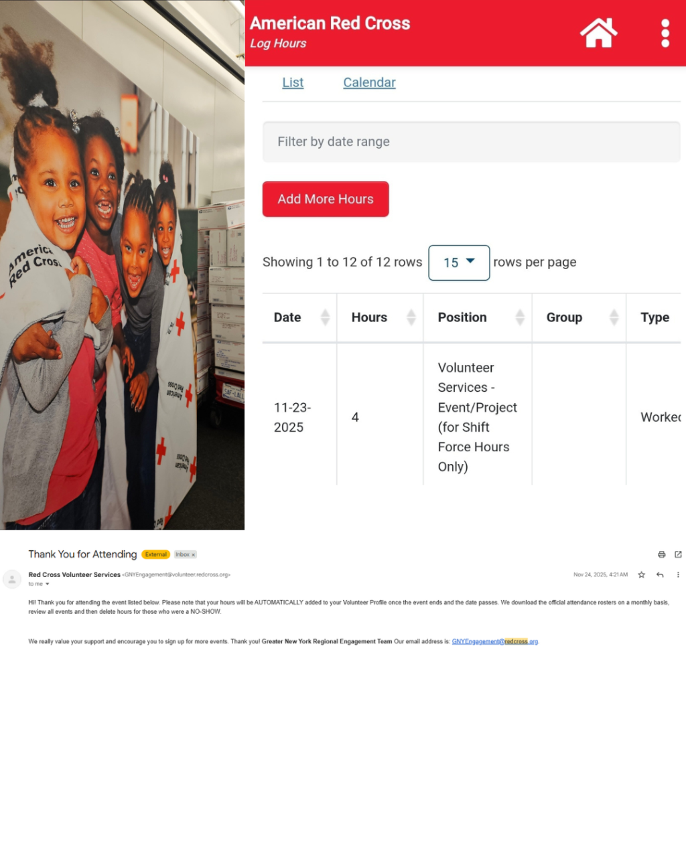Click the sender avatar icon
The image size is (686, 857).
pyautogui.click(x=12, y=579)
